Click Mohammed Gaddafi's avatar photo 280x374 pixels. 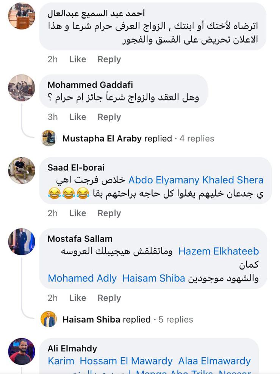22,88
